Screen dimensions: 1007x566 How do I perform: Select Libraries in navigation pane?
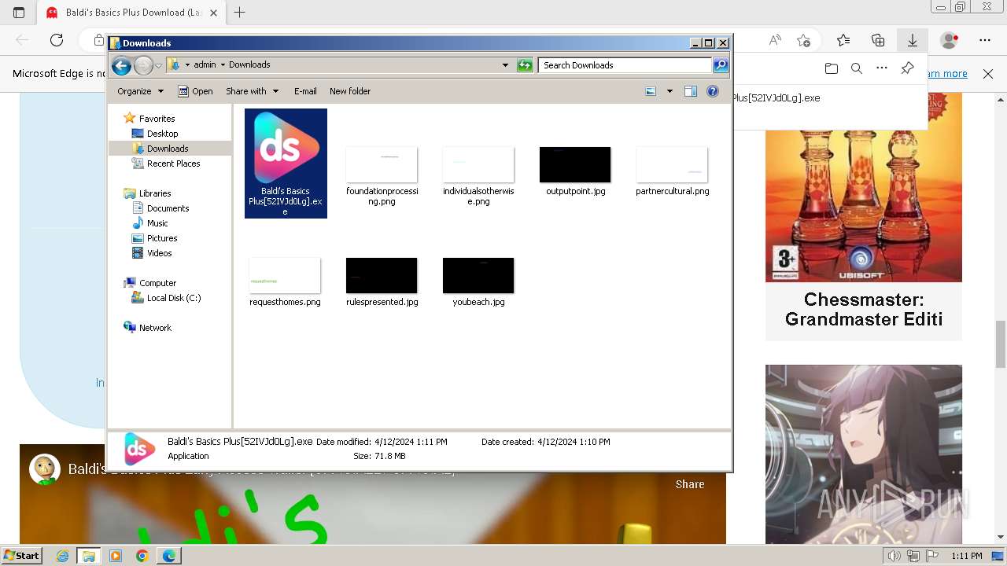pyautogui.click(x=155, y=193)
